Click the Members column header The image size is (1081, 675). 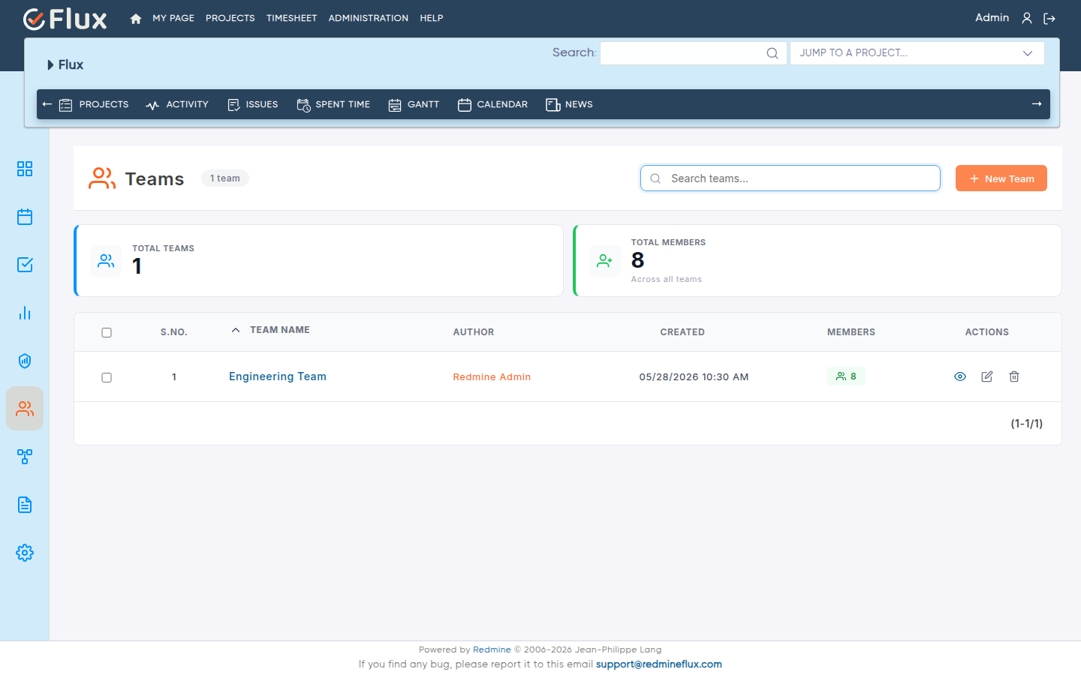(x=851, y=332)
